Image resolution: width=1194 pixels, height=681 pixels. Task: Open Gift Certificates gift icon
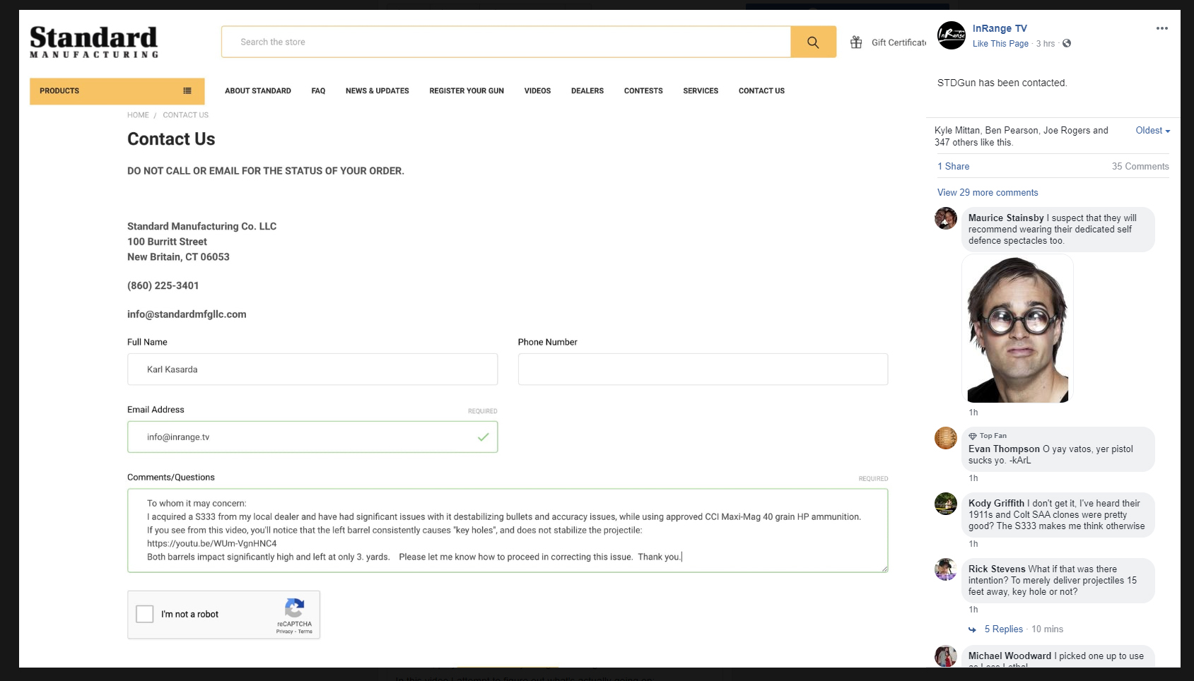(x=856, y=42)
